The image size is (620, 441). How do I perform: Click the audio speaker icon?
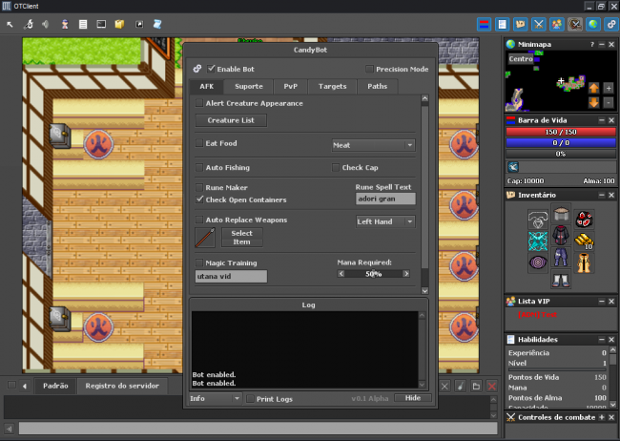coord(46,23)
